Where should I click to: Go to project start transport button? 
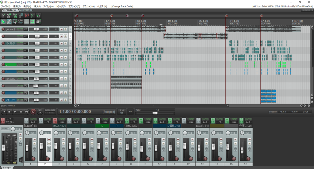[x=4, y=112]
